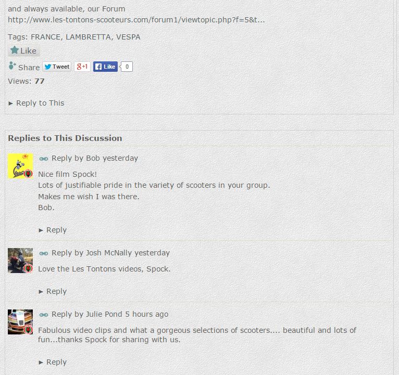Expand Reply under Josh McNally's comment
This screenshot has width=399, height=375.
[x=53, y=291]
